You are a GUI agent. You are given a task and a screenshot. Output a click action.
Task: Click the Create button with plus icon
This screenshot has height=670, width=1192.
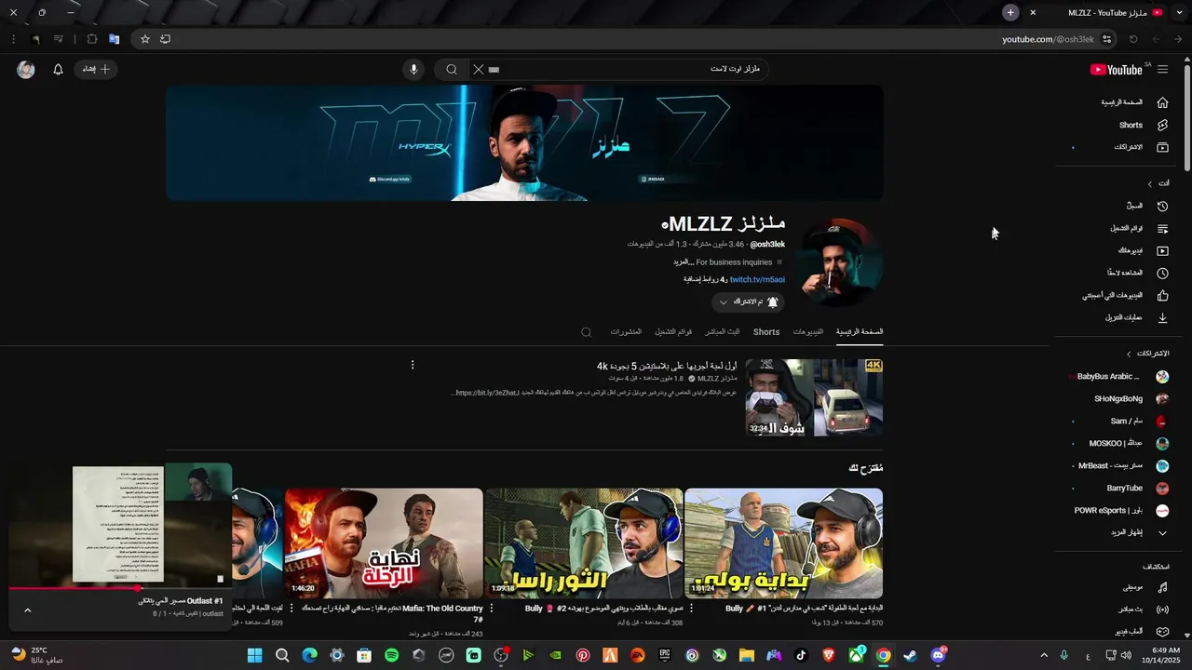pos(96,70)
